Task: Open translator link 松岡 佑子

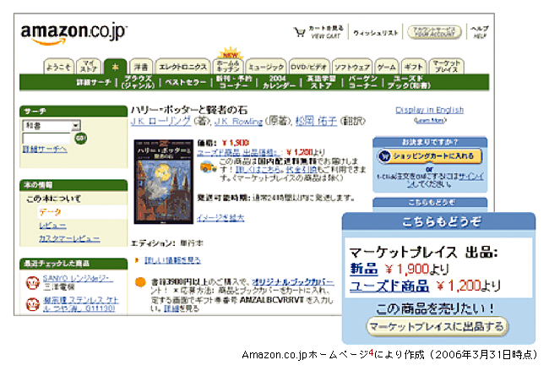Action: [x=316, y=121]
